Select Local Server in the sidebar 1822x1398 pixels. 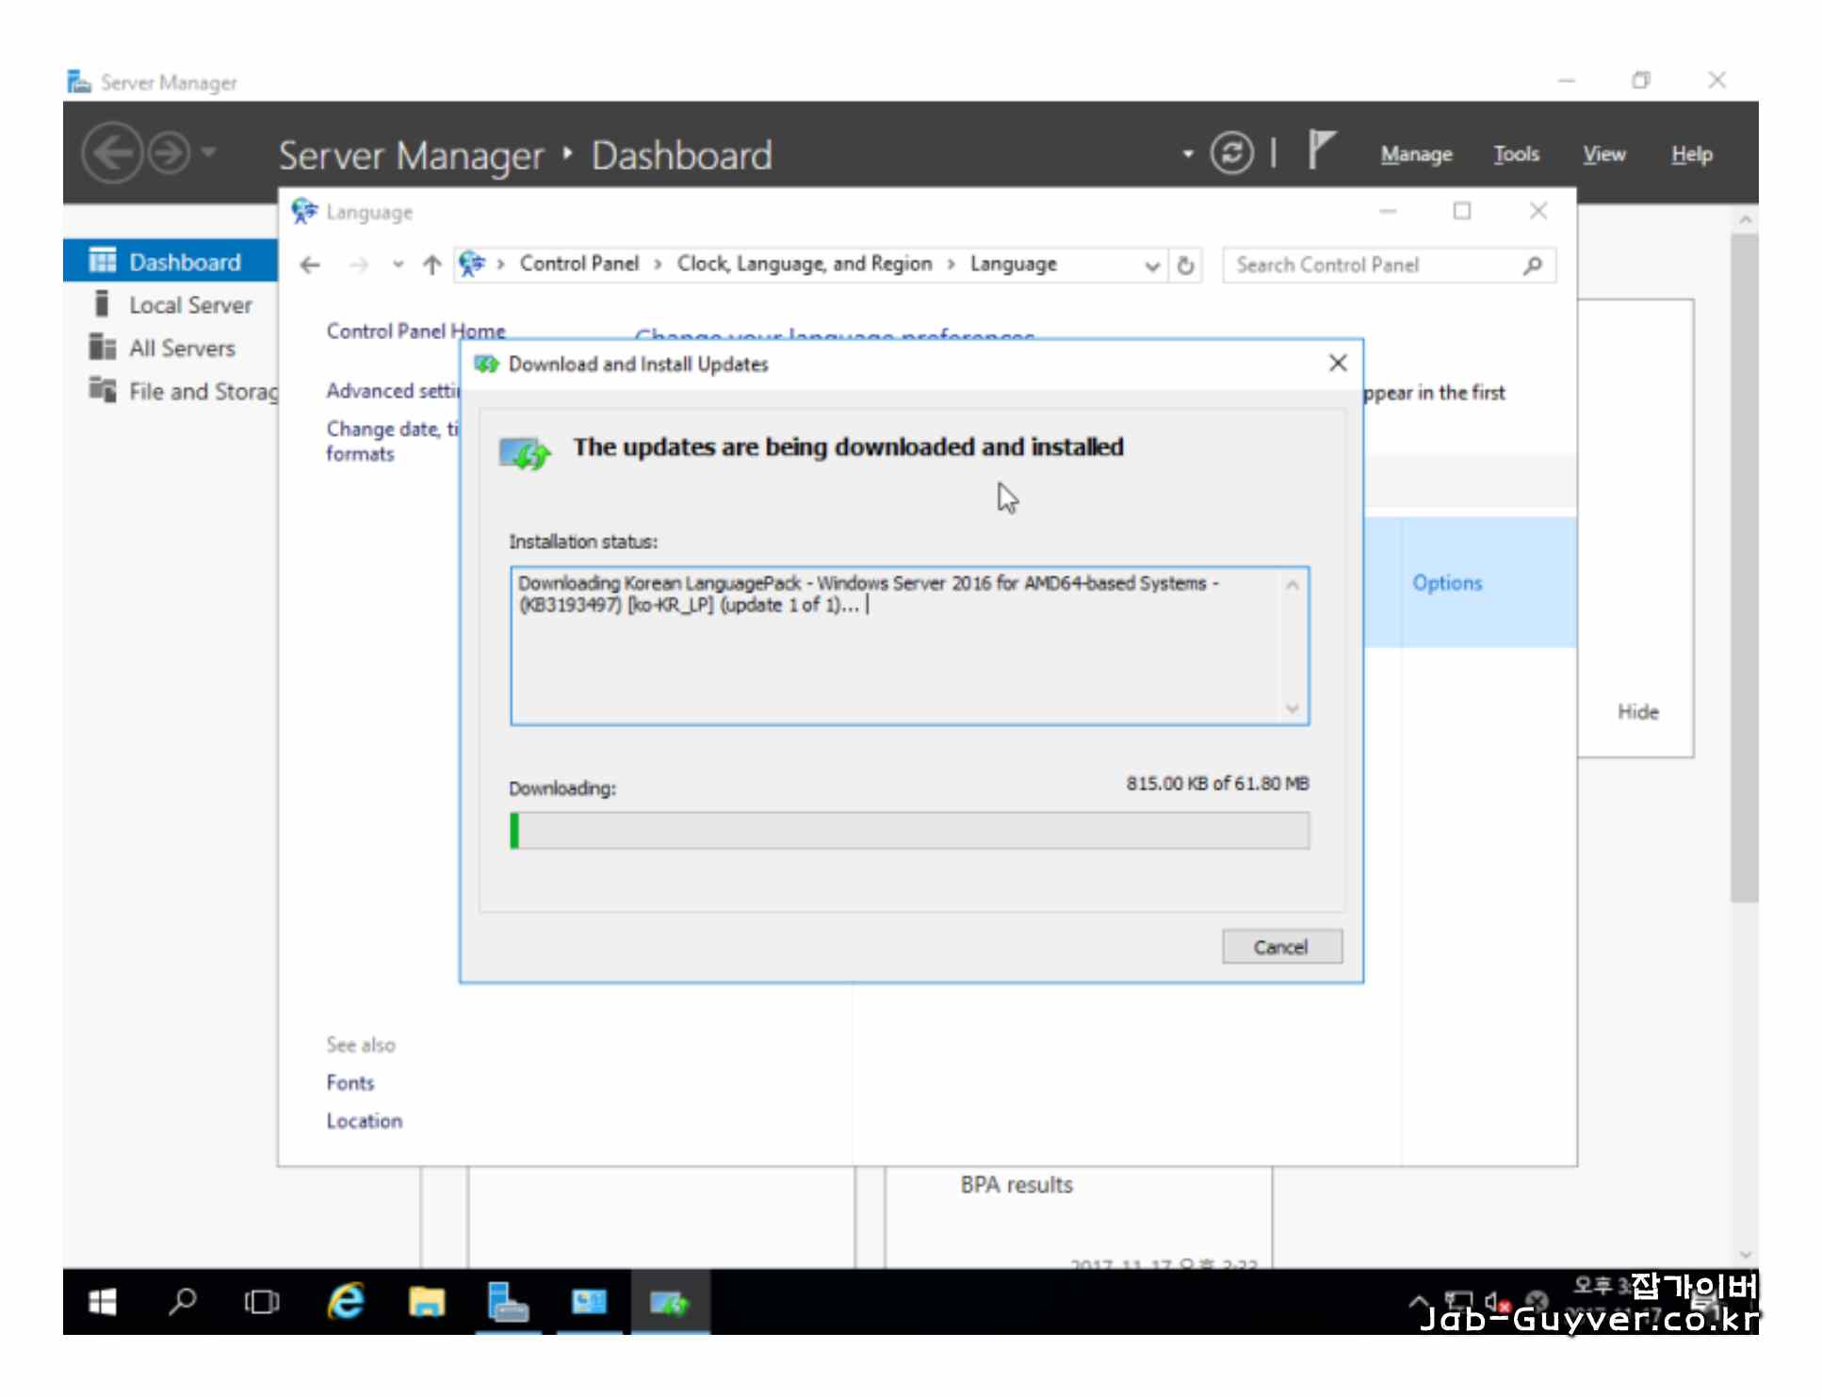(x=189, y=305)
